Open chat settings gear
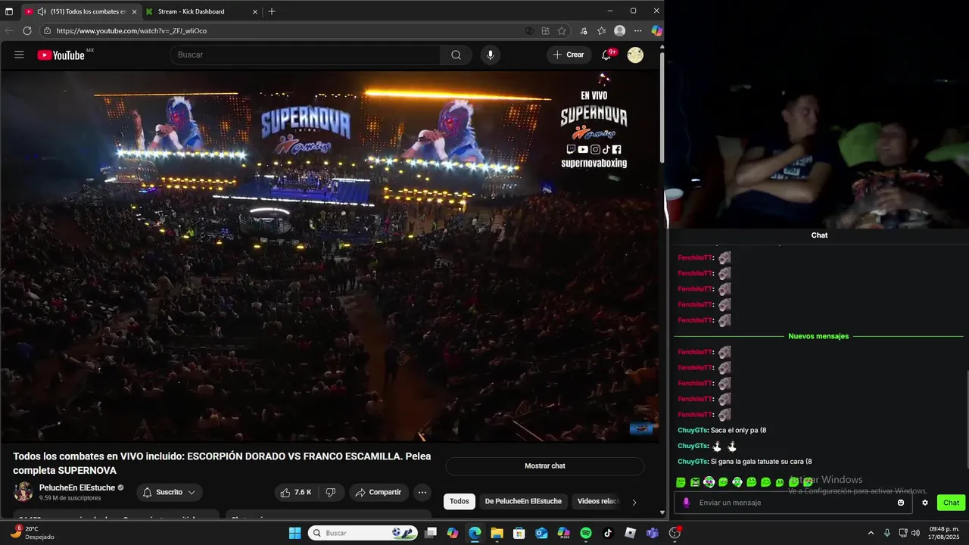 [924, 503]
